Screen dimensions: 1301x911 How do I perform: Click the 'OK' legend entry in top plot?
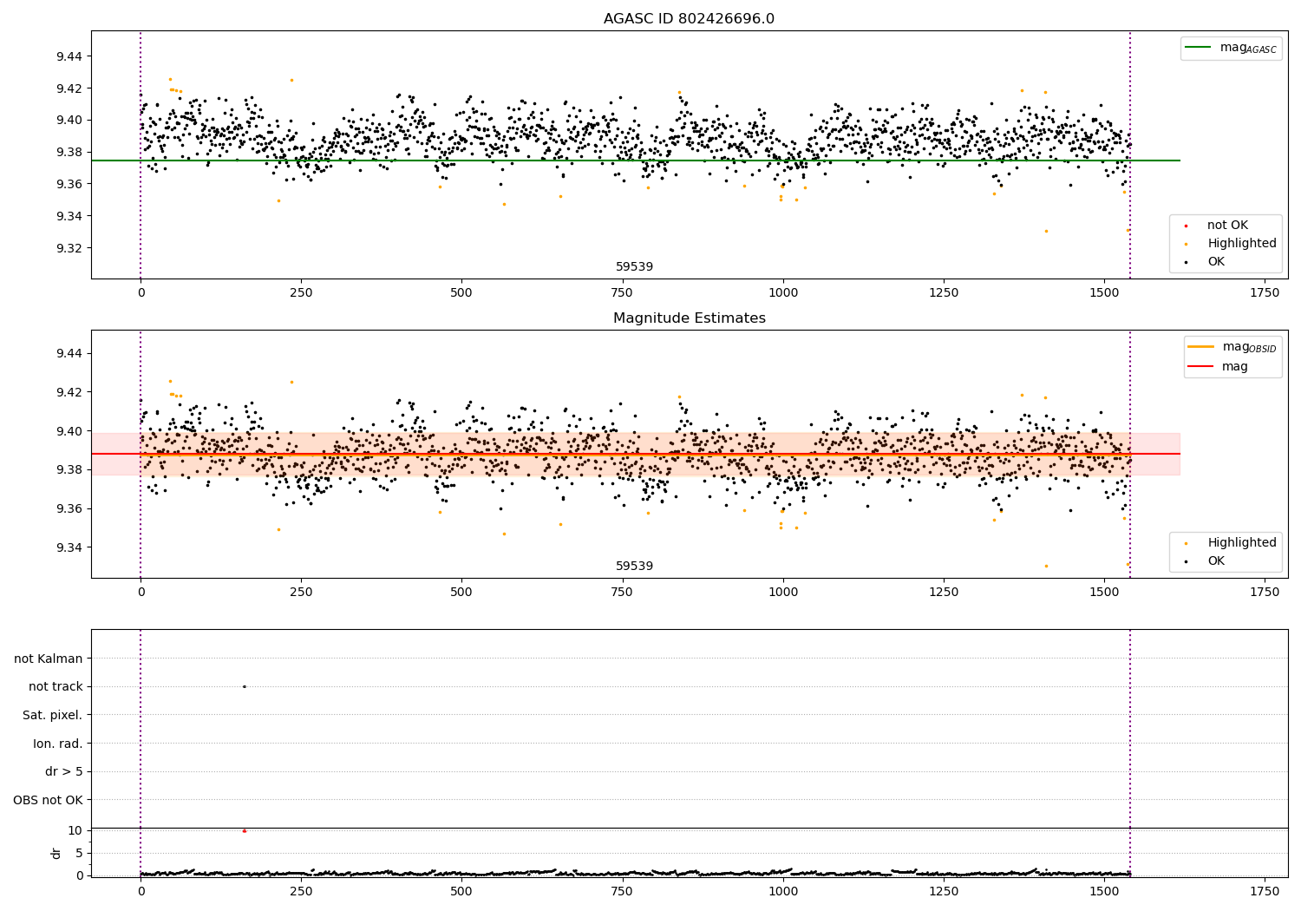(1216, 262)
